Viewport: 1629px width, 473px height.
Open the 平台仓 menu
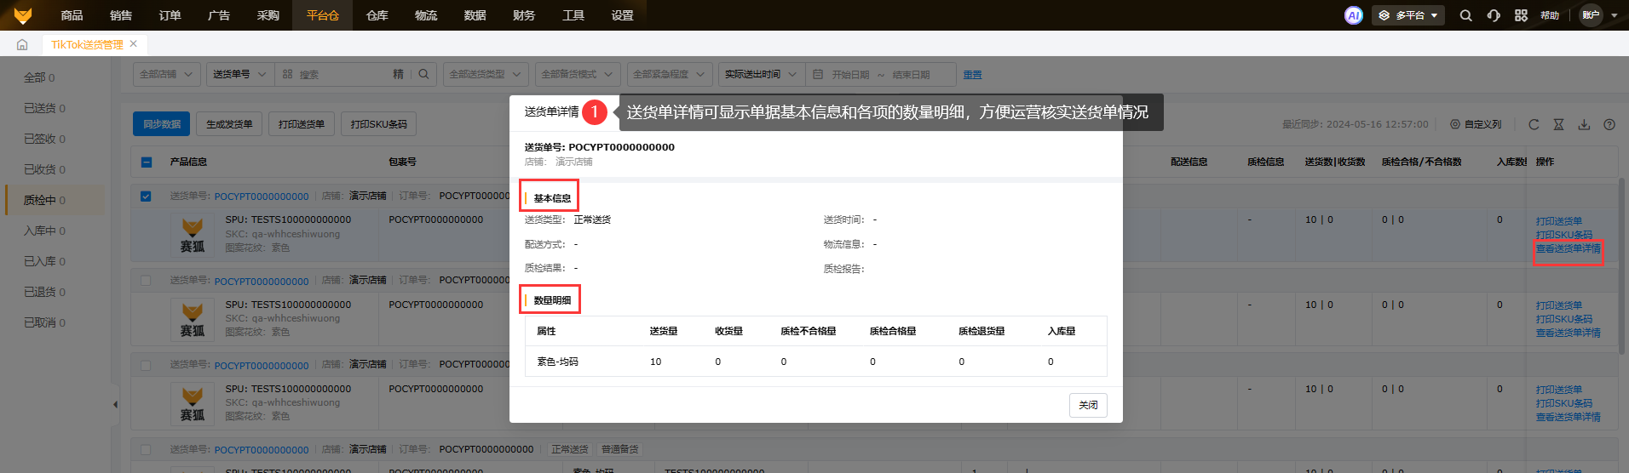pyautogui.click(x=322, y=15)
